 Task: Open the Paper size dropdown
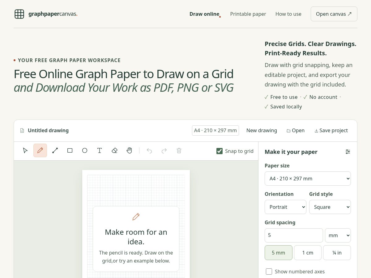tap(308, 179)
